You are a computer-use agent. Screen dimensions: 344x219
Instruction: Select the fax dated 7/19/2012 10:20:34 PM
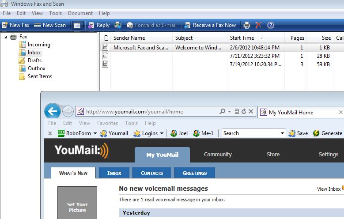coord(222,64)
